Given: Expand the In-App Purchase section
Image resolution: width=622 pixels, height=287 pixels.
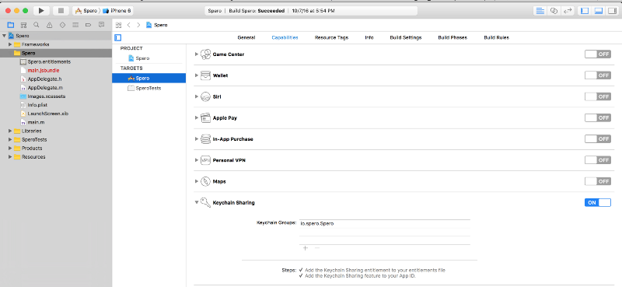Looking at the screenshot, I should tap(197, 139).
